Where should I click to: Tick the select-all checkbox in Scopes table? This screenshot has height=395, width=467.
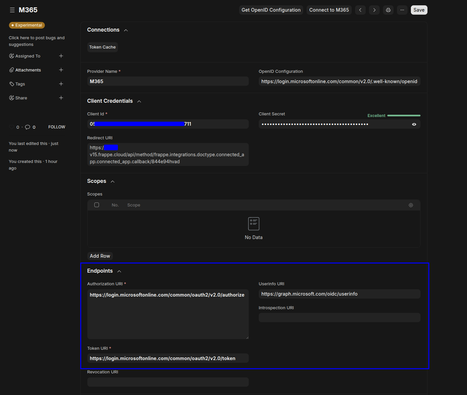(97, 205)
